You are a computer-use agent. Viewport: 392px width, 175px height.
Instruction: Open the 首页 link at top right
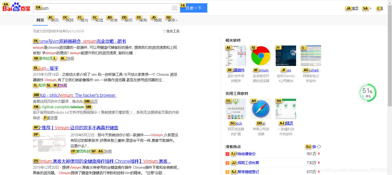tap(354, 8)
